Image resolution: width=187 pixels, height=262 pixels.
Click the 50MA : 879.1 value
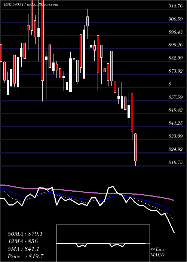pyautogui.click(x=25, y=234)
